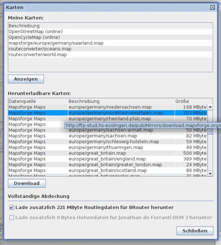Select europe/great_britain/scotland.map row
Viewport: 221px width, 245px height.
(x=108, y=170)
